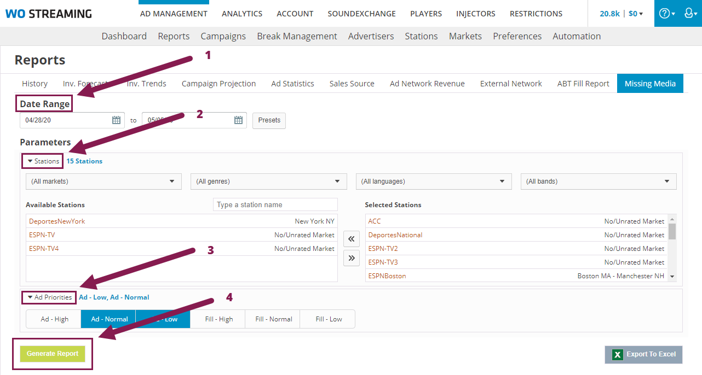702x375 pixels.
Task: Open the Break Management menu item
Action: point(297,36)
